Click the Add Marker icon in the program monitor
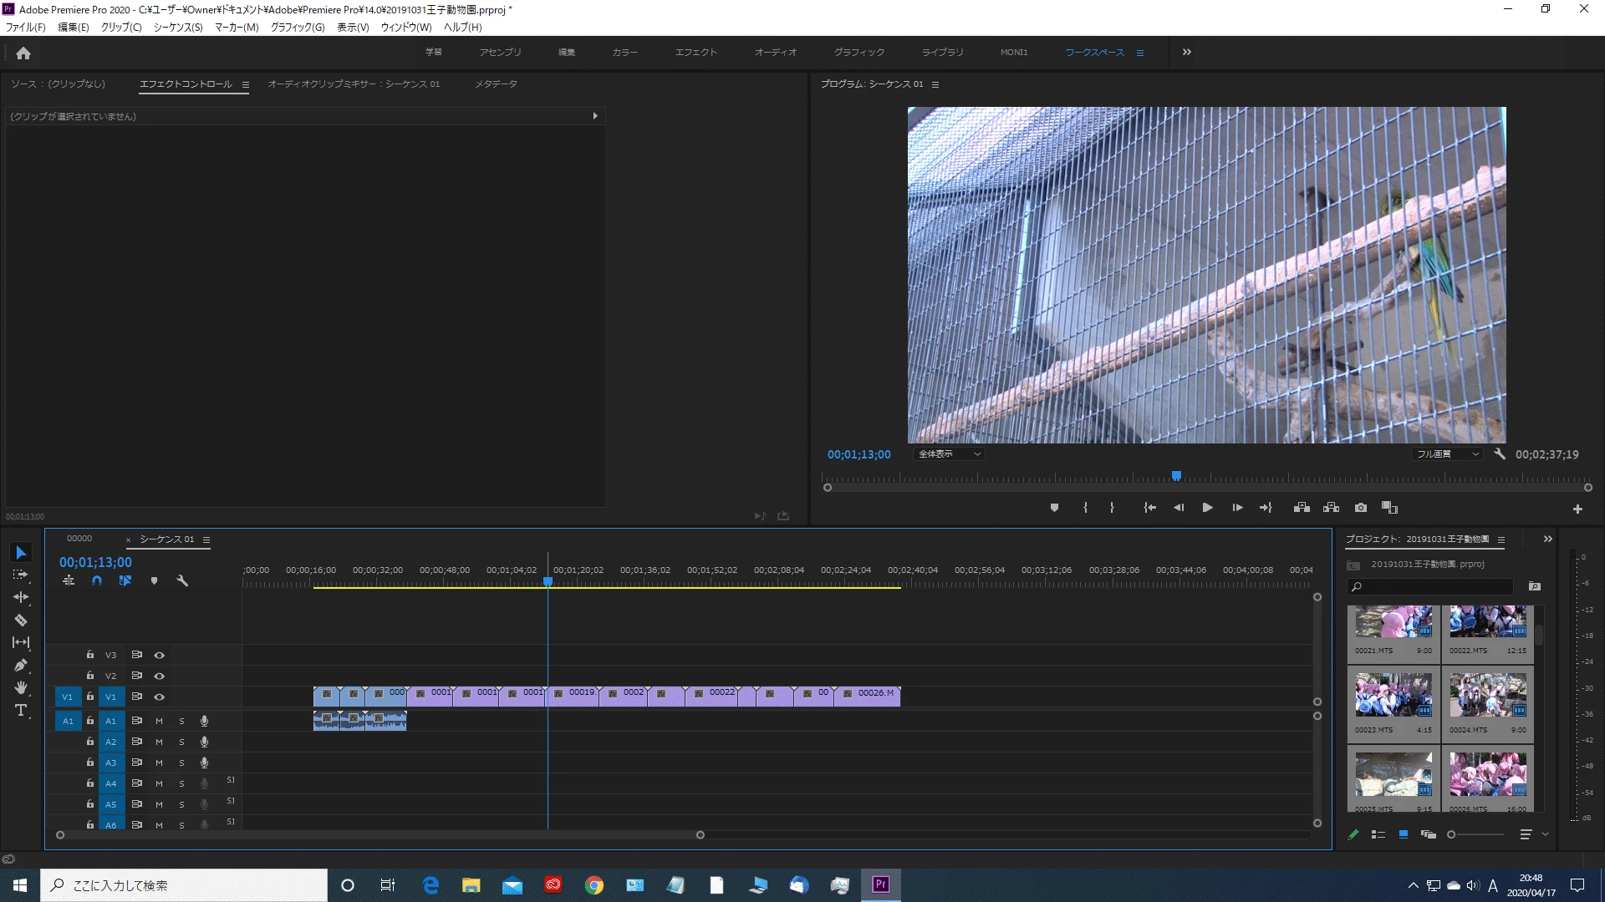Viewport: 1605px width, 902px height. 1054,508
